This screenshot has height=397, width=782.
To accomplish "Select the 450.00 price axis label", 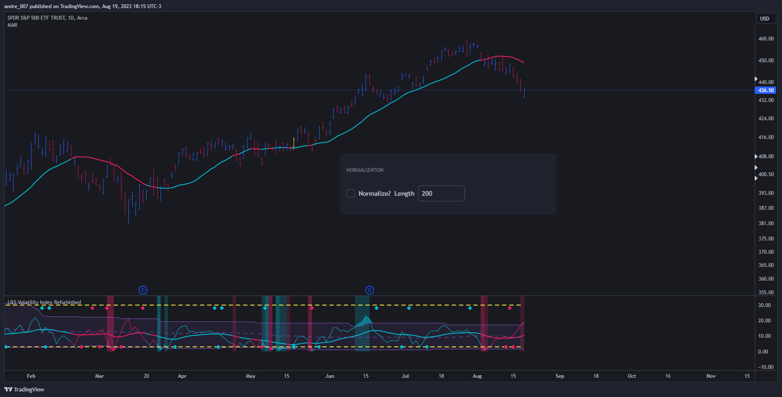I will point(766,61).
